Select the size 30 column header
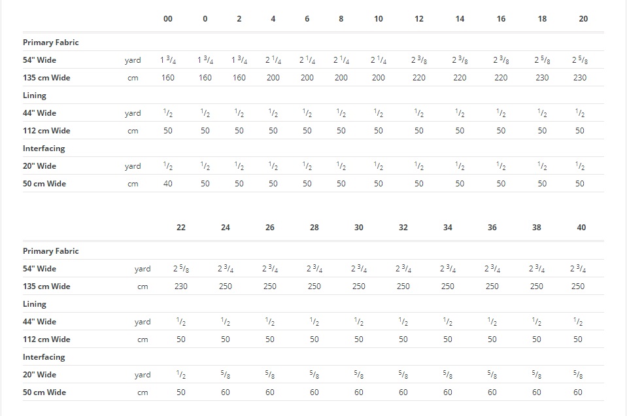This screenshot has height=416, width=627. coord(359,228)
